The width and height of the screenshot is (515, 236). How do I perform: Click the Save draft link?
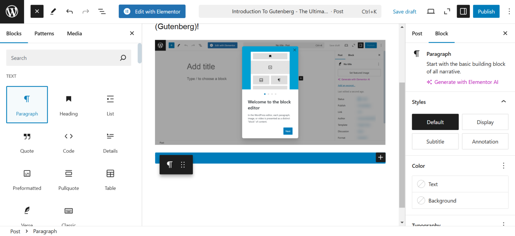coord(404,11)
